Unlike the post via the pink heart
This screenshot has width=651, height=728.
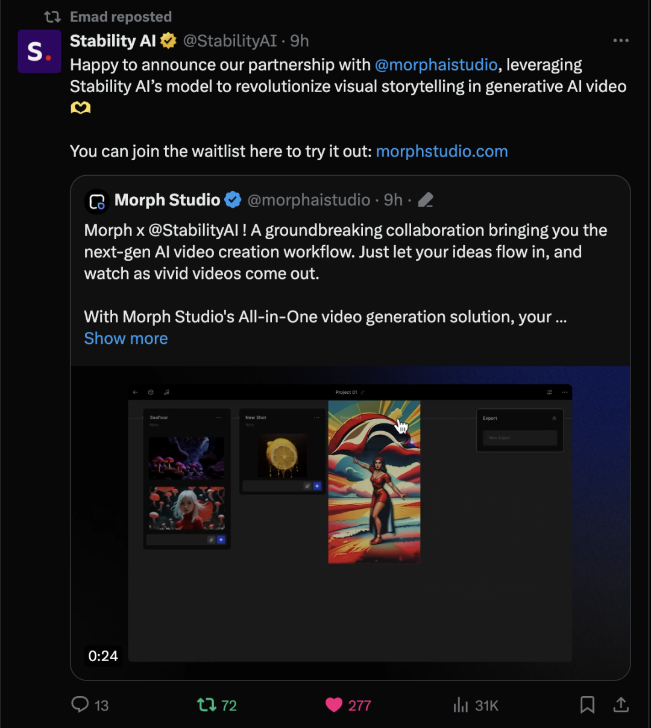[x=334, y=705]
